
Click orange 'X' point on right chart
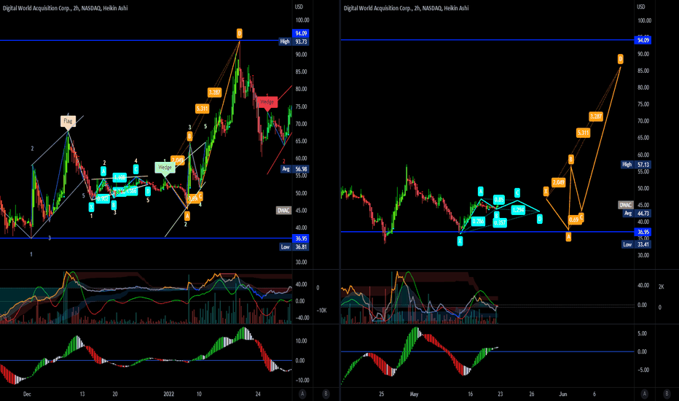[546, 191]
